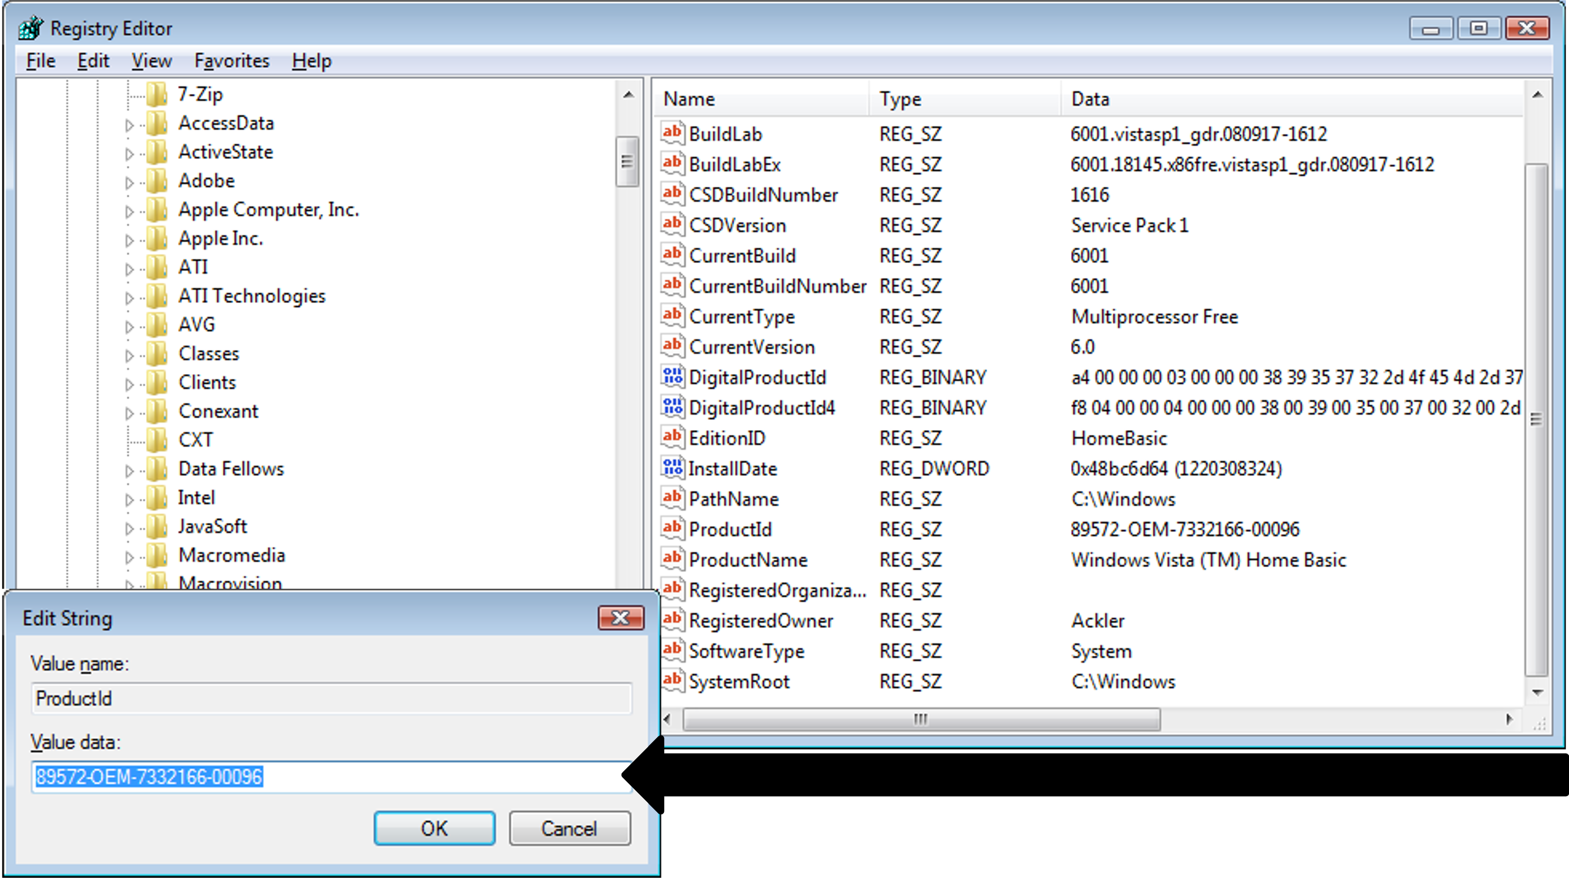Expand the AccessData registry key

[x=129, y=125]
